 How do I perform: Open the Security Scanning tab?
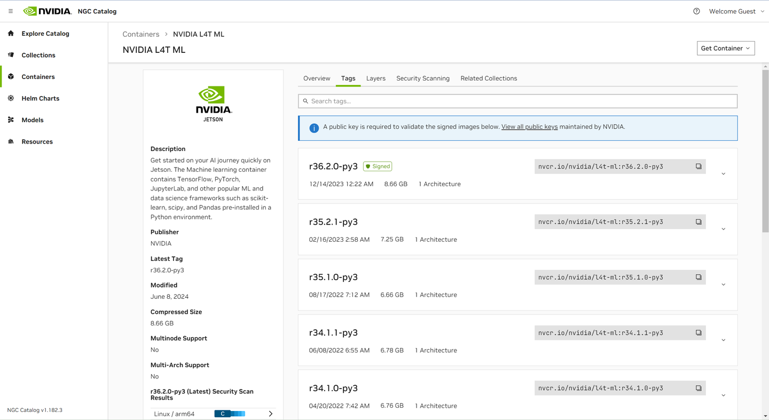(422, 78)
